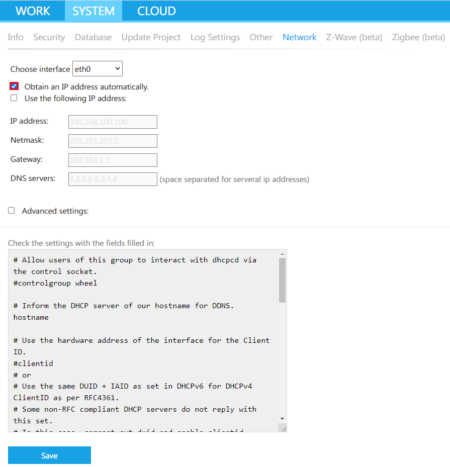Tick the Advanced settings checkbox
Screen dimensions: 450x467
click(x=12, y=211)
